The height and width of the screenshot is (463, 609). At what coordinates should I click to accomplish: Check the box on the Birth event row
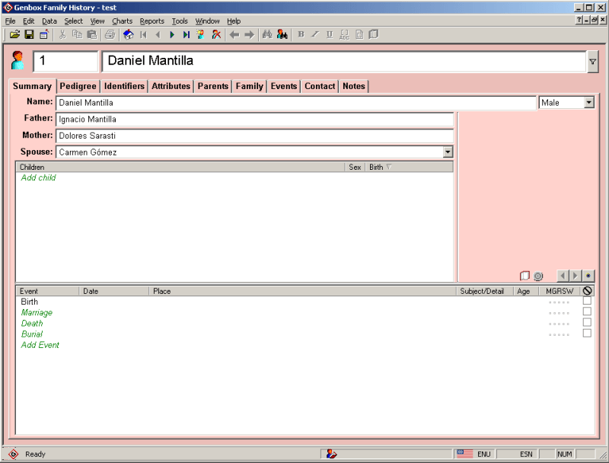click(x=587, y=302)
